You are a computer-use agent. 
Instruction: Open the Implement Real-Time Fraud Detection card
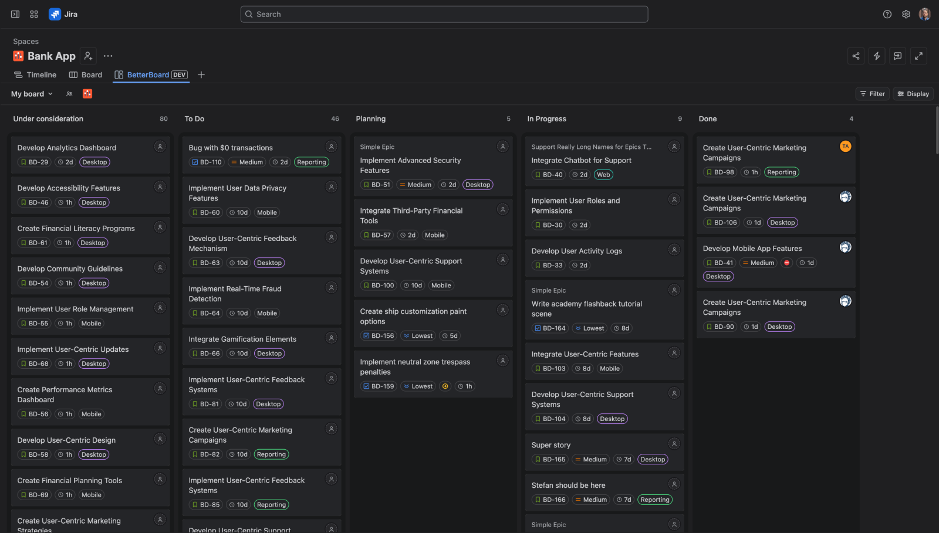(262, 300)
